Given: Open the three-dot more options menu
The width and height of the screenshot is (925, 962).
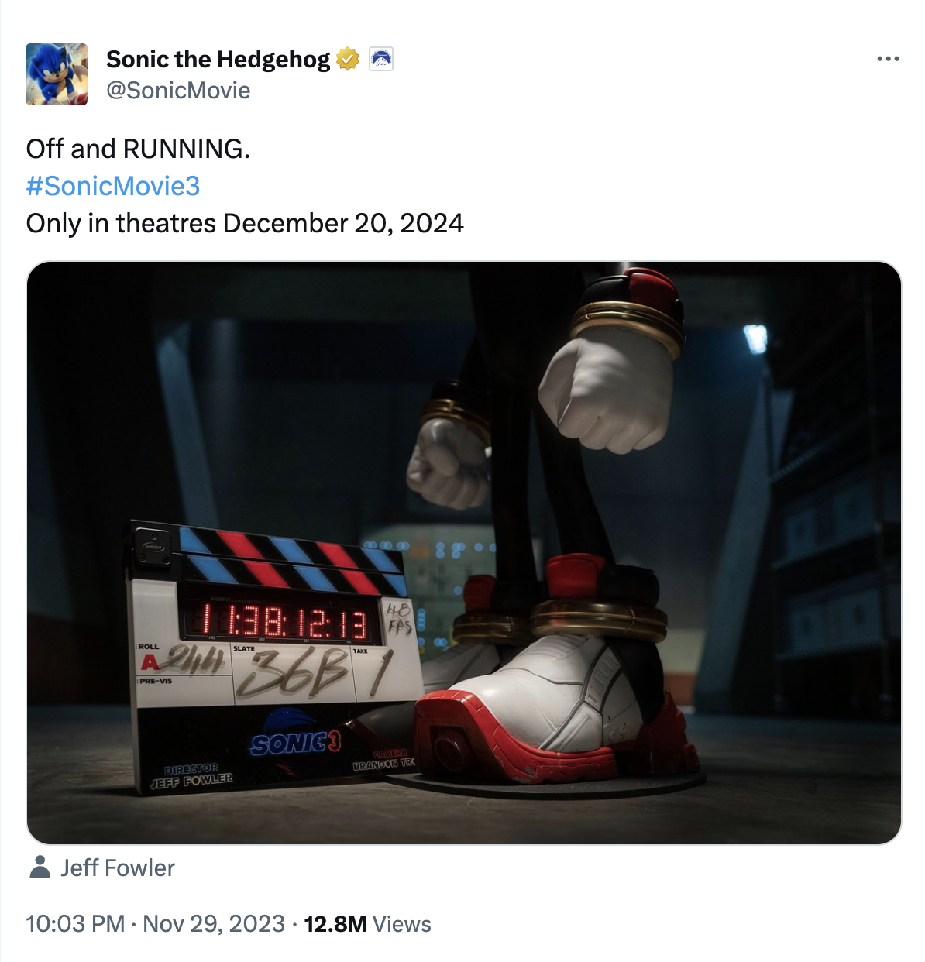Looking at the screenshot, I should 888,59.
